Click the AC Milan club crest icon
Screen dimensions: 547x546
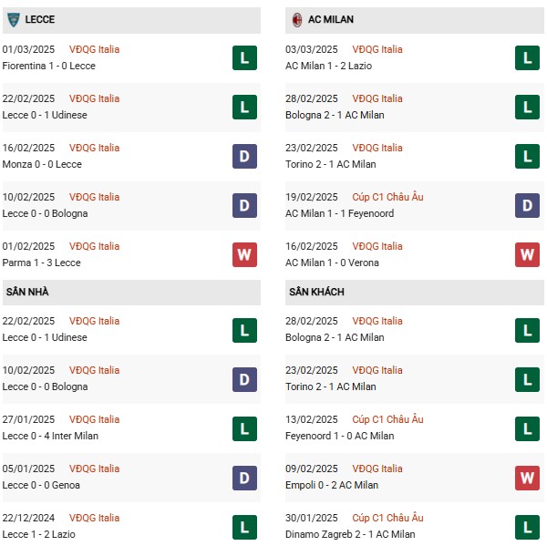coord(297,20)
